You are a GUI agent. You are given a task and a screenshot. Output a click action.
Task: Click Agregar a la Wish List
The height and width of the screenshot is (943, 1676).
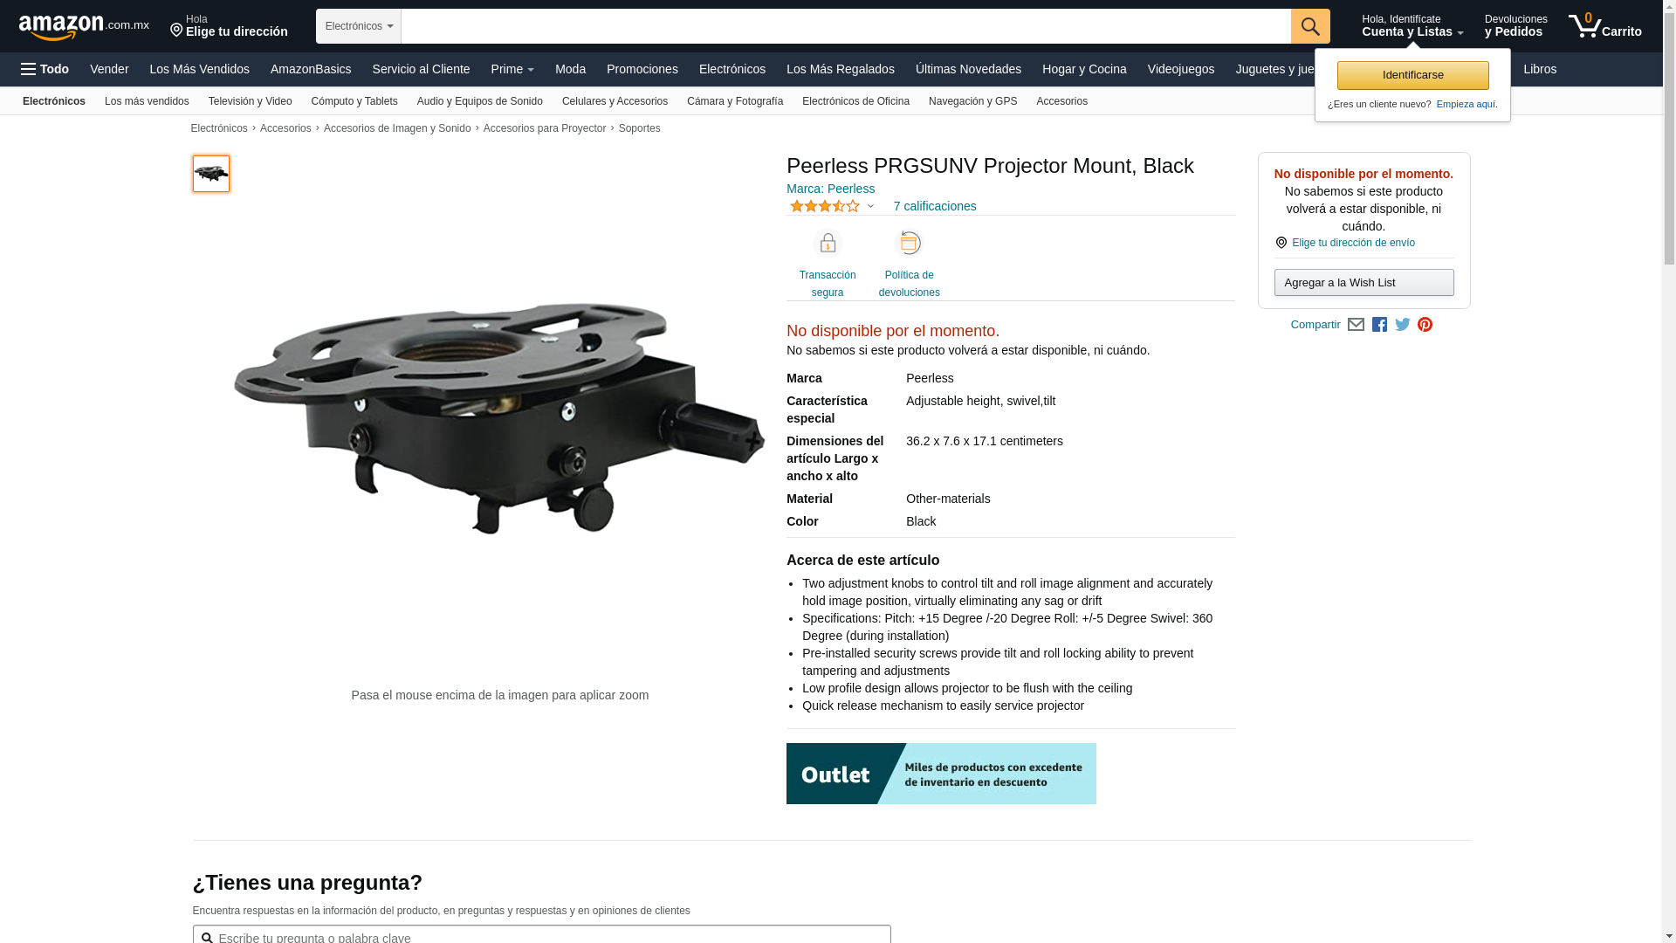tap(1363, 282)
